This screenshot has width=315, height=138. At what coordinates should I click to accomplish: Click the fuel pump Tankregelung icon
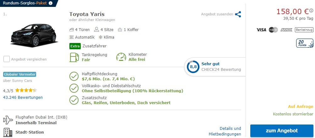(74, 57)
